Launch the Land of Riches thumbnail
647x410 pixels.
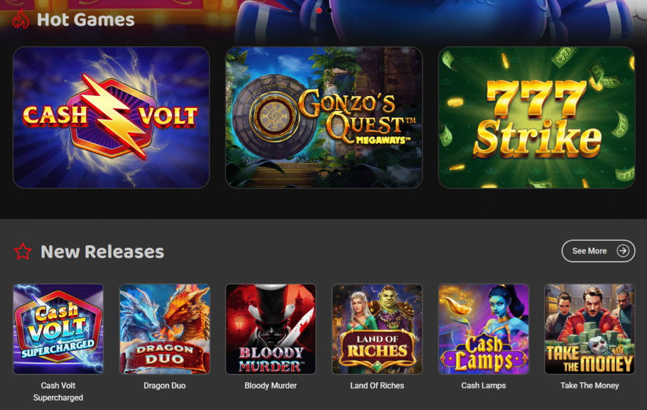[377, 329]
